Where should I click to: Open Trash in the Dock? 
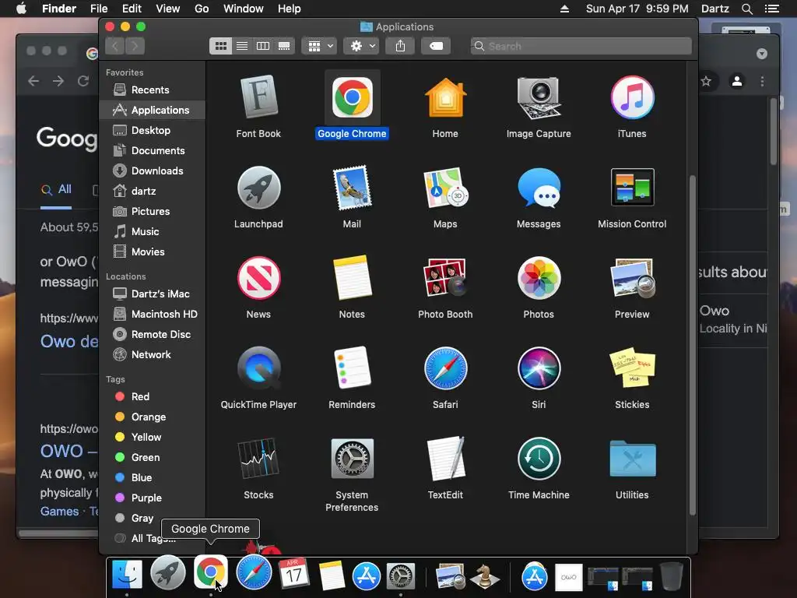point(671,575)
